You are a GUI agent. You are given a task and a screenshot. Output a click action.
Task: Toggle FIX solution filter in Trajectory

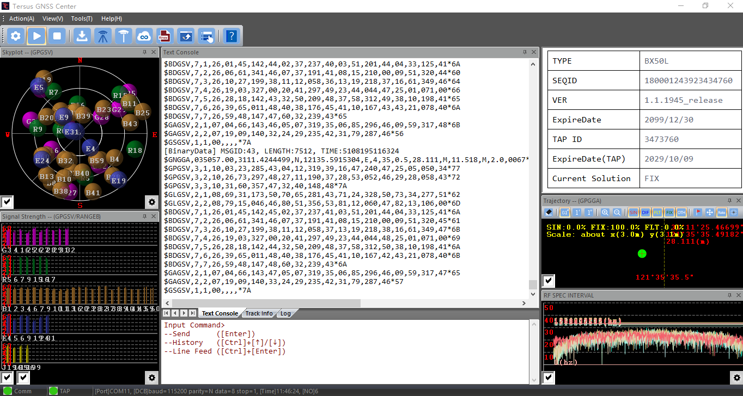[669, 212]
